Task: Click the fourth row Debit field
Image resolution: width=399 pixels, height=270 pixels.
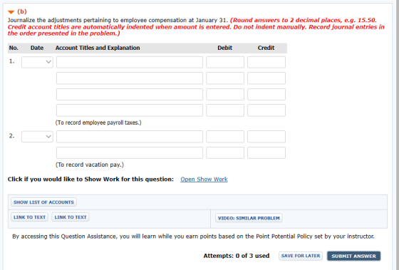Action: coord(225,110)
